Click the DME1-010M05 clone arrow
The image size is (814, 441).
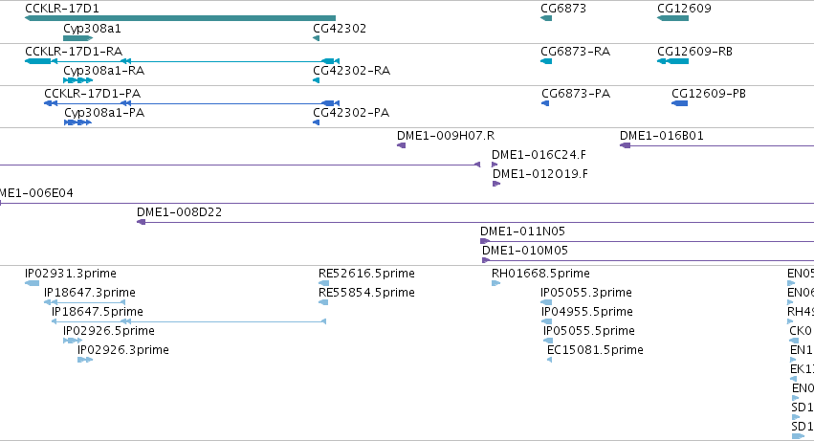(486, 260)
